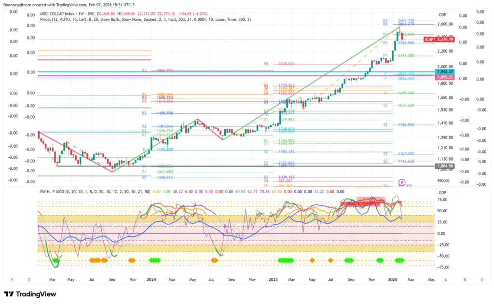Click the Y scale marker on time axis
This screenshot has height=304, width=494.
(x=12, y=279)
